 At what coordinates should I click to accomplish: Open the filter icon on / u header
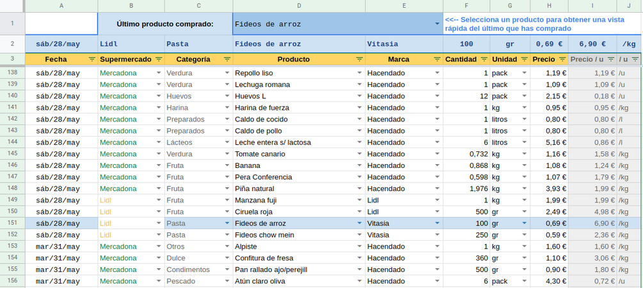(635, 59)
